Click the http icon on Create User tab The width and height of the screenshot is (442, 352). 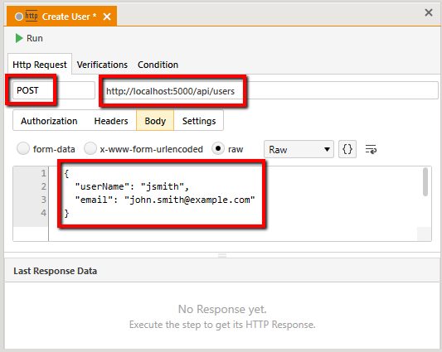coord(32,16)
